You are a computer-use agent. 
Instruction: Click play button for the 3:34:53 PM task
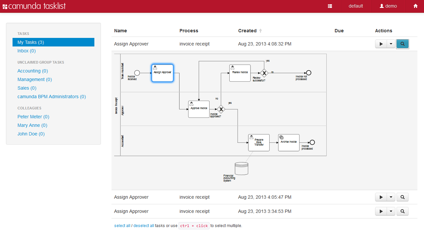[381, 211]
